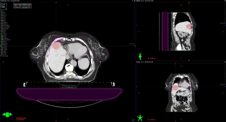Click the Frontal CT_1 view title
226x122 pixels.
(145, 62)
